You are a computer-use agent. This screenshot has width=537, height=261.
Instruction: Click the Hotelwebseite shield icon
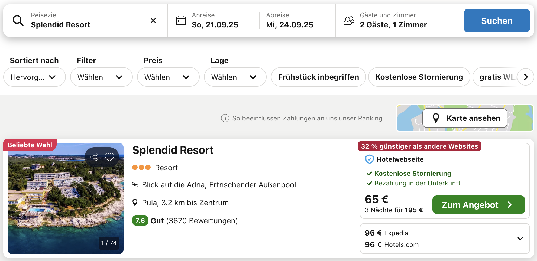coord(370,159)
